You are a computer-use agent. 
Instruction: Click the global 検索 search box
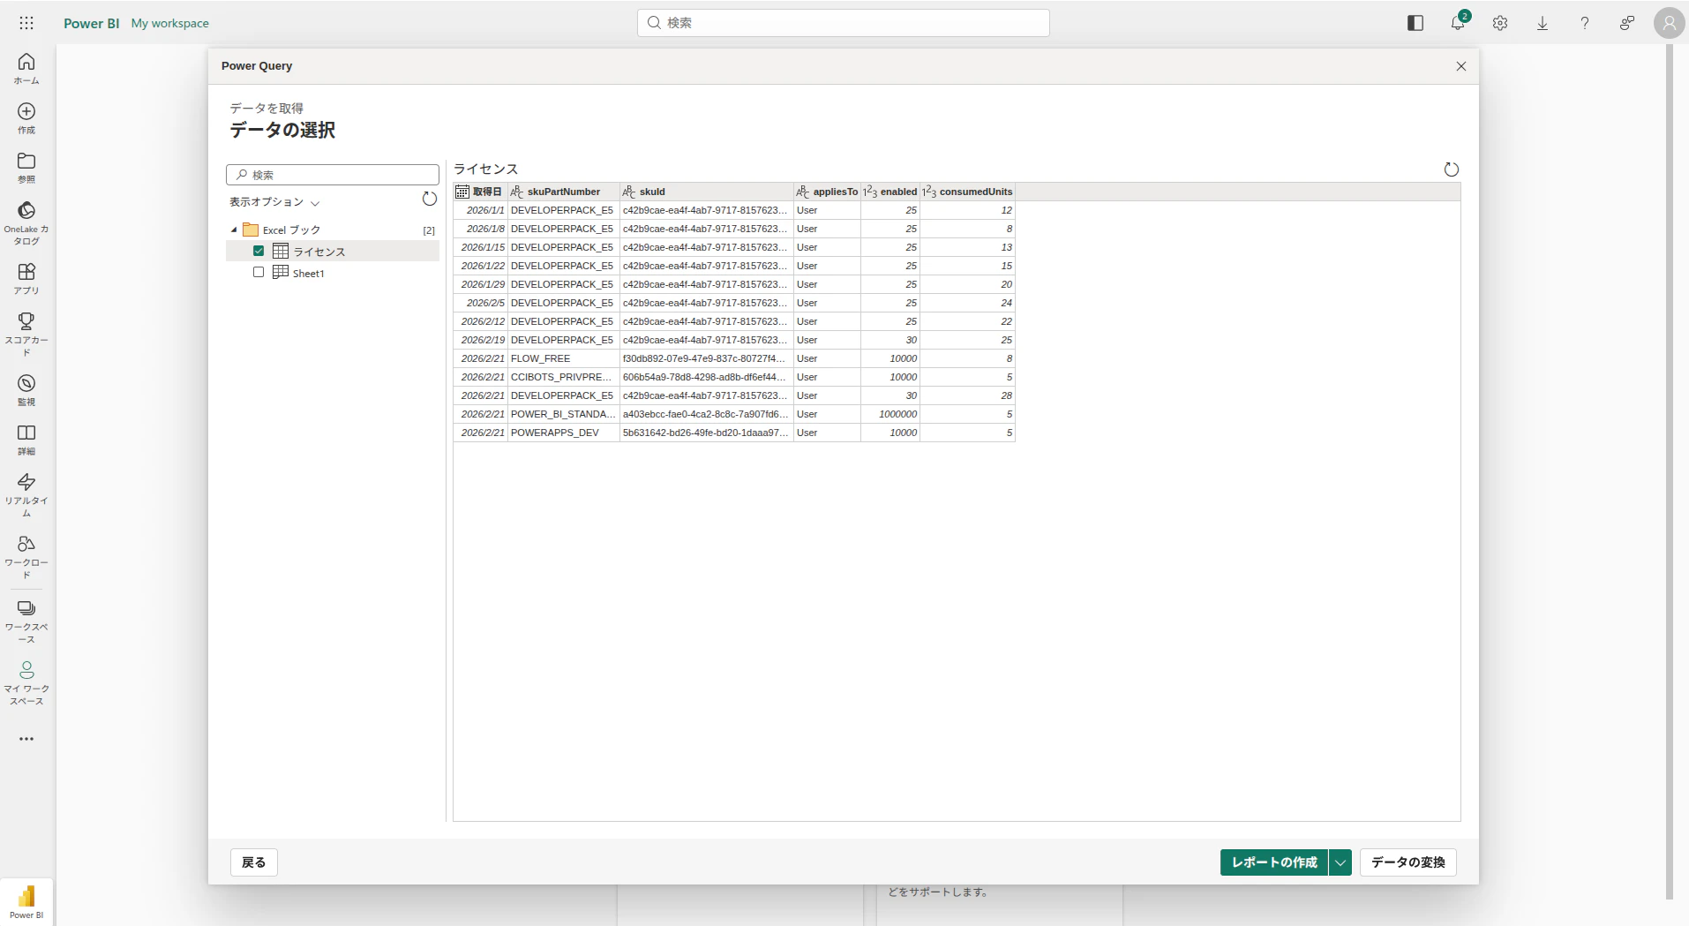844,23
